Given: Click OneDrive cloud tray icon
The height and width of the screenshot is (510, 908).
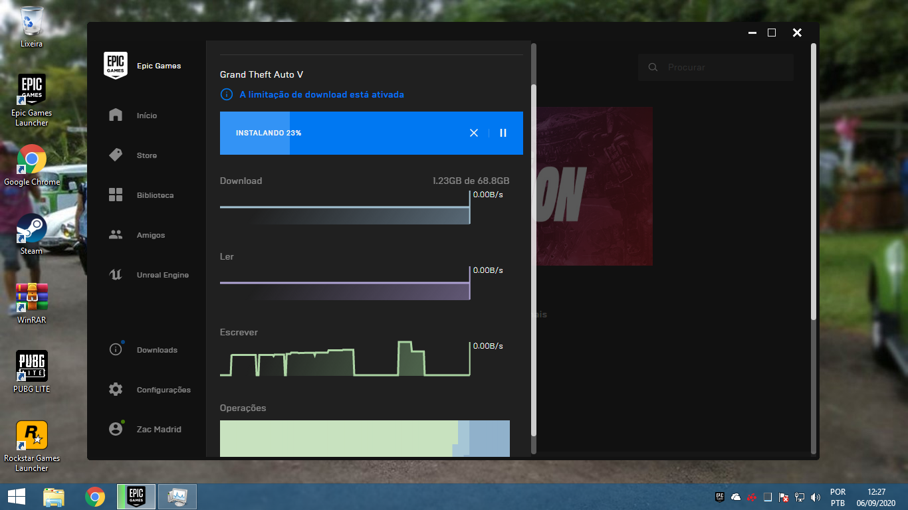Looking at the screenshot, I should (x=736, y=497).
